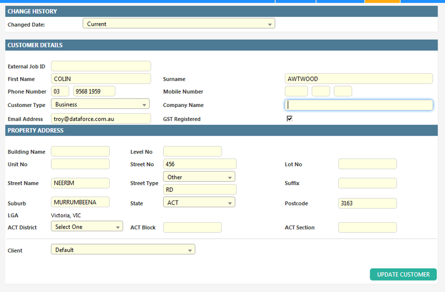Select the Lot No input box

point(367,164)
